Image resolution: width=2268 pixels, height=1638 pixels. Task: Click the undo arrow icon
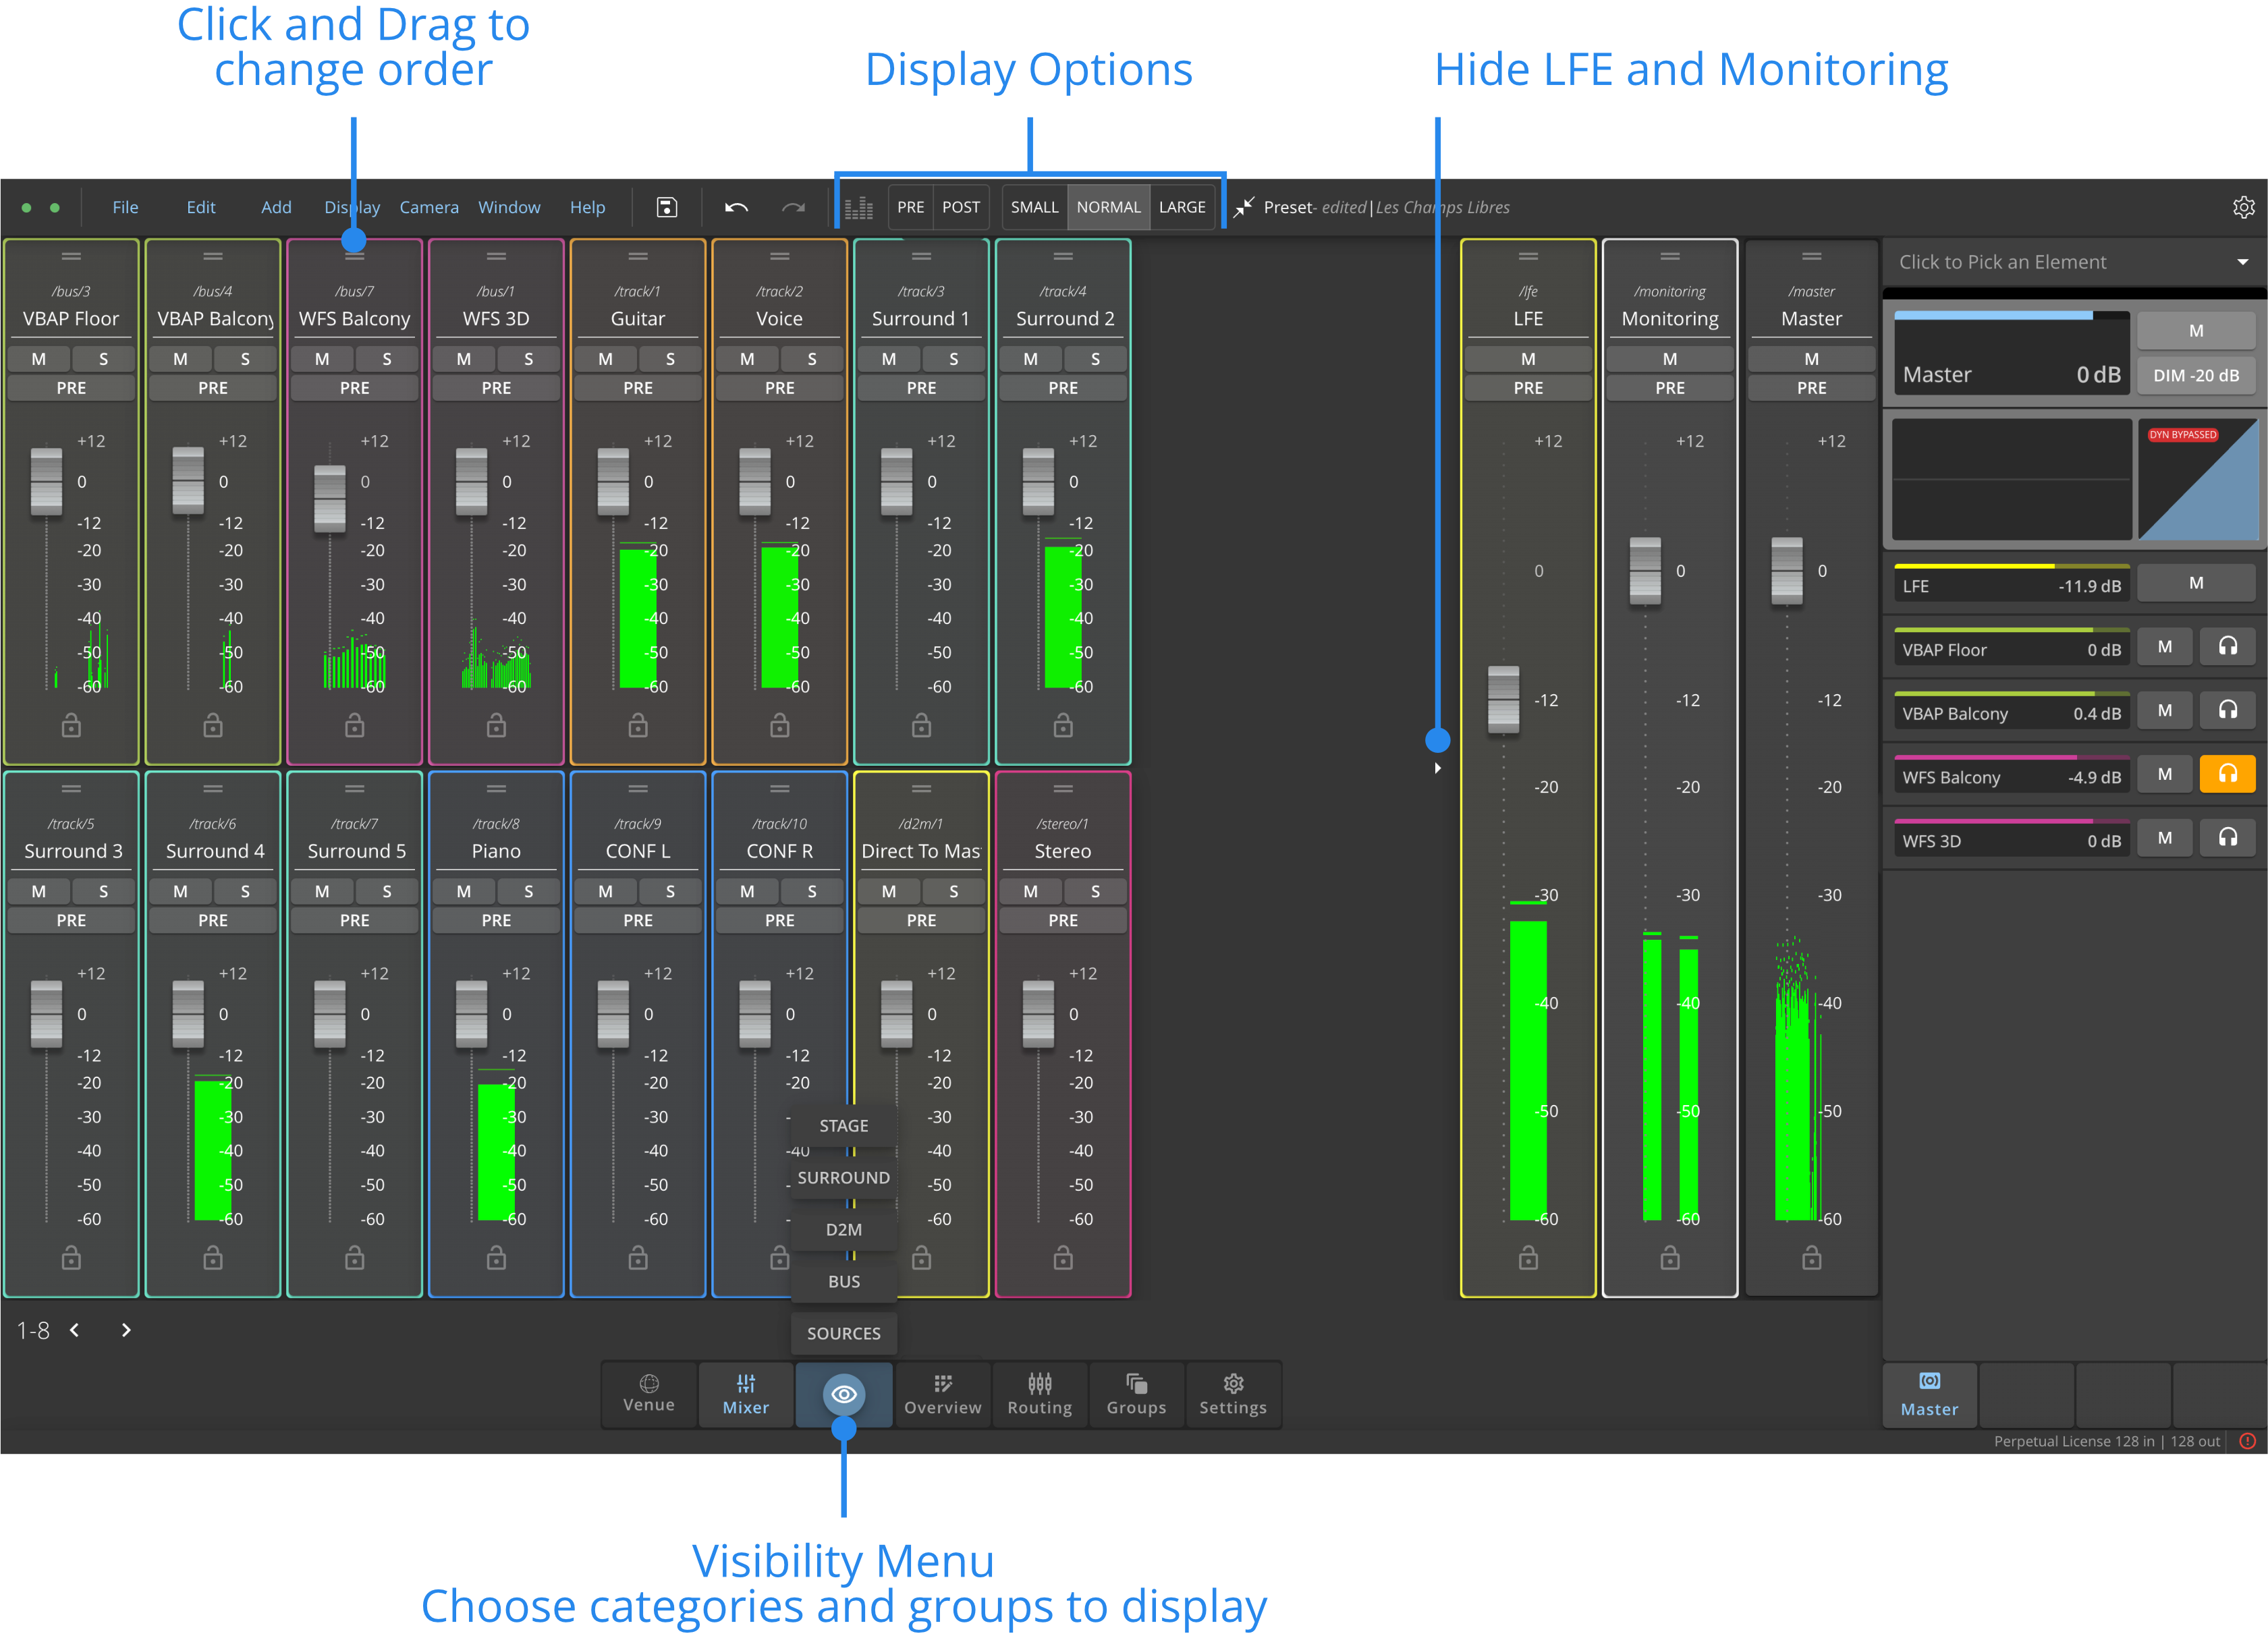[x=736, y=207]
